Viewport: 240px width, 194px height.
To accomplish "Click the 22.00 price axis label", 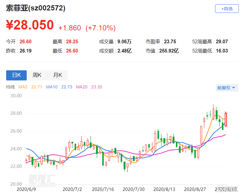I will [16, 166].
